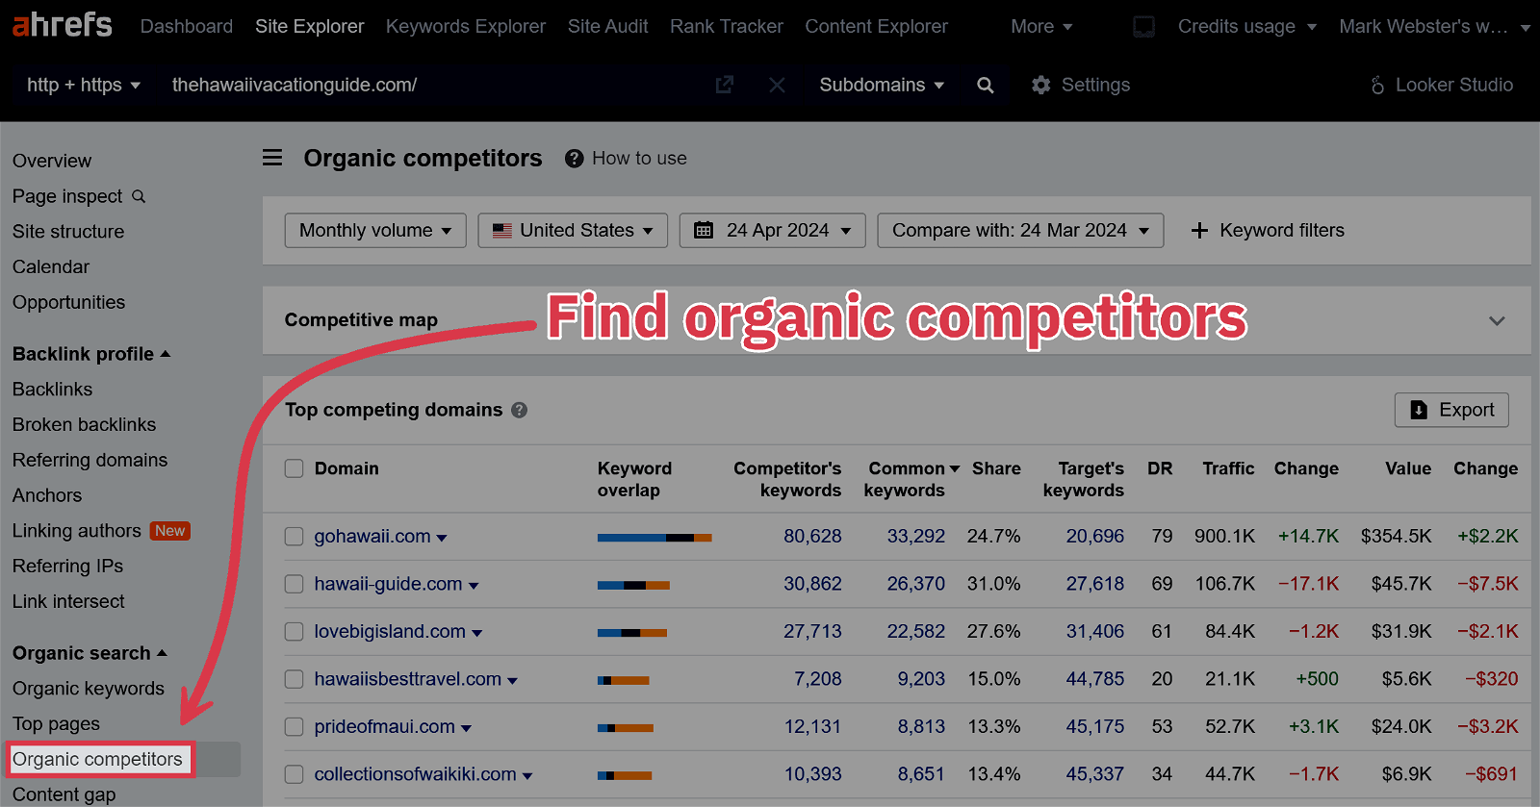Viewport: 1540px width, 807px height.
Task: Click the search magnifier icon
Action: 985,85
